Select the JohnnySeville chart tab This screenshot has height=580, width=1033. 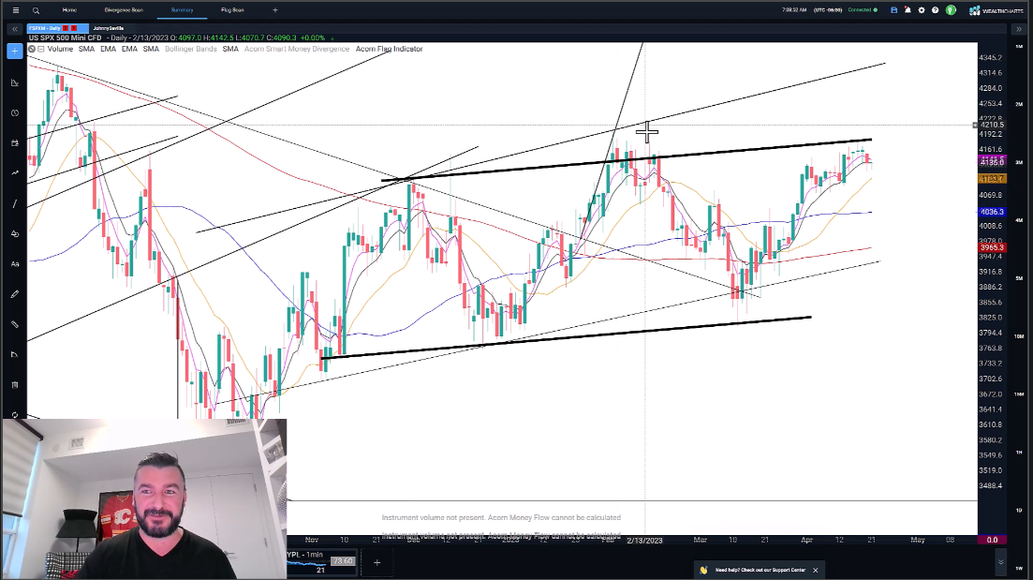tap(109, 28)
